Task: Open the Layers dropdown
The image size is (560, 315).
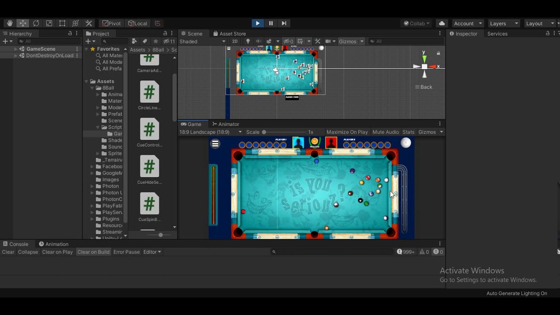Action: coord(504,23)
